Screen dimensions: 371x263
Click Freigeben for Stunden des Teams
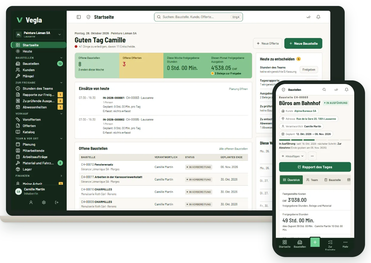click(309, 69)
